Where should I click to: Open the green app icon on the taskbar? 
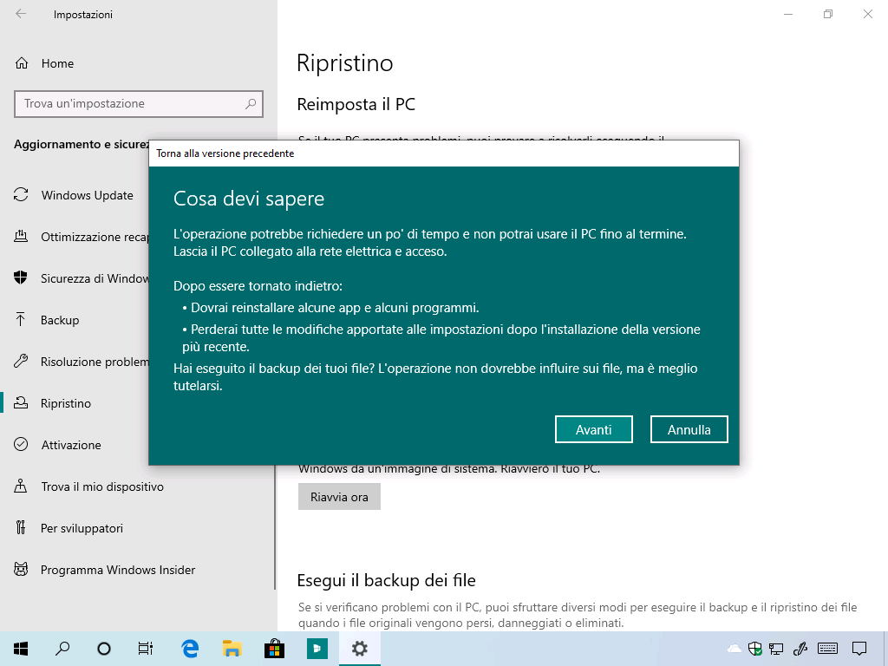click(x=317, y=649)
